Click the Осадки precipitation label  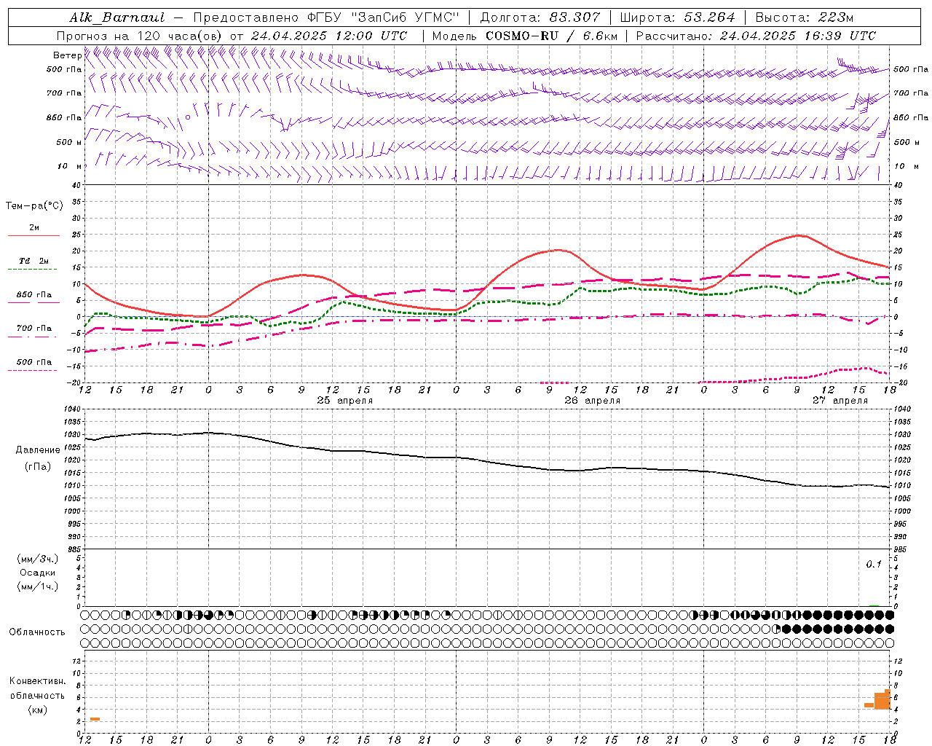[38, 573]
